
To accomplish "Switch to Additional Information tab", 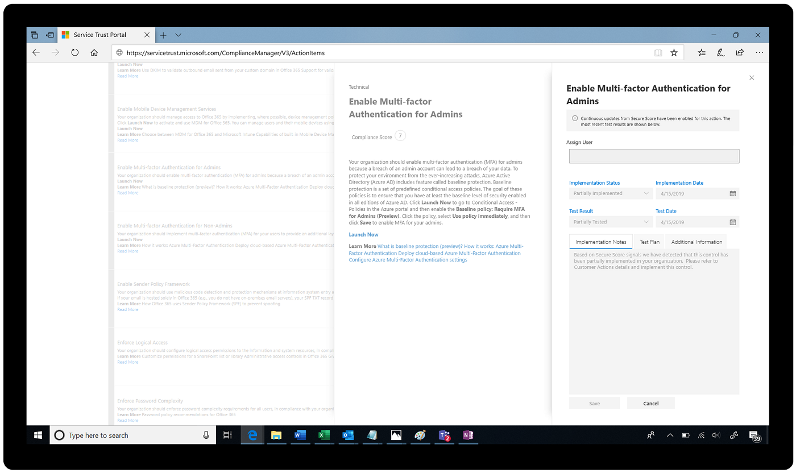I will (x=696, y=242).
